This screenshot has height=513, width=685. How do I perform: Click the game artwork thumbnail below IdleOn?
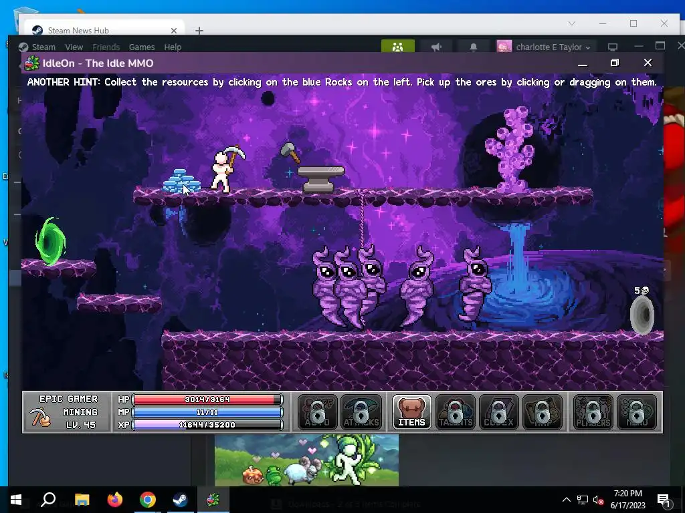click(x=306, y=460)
